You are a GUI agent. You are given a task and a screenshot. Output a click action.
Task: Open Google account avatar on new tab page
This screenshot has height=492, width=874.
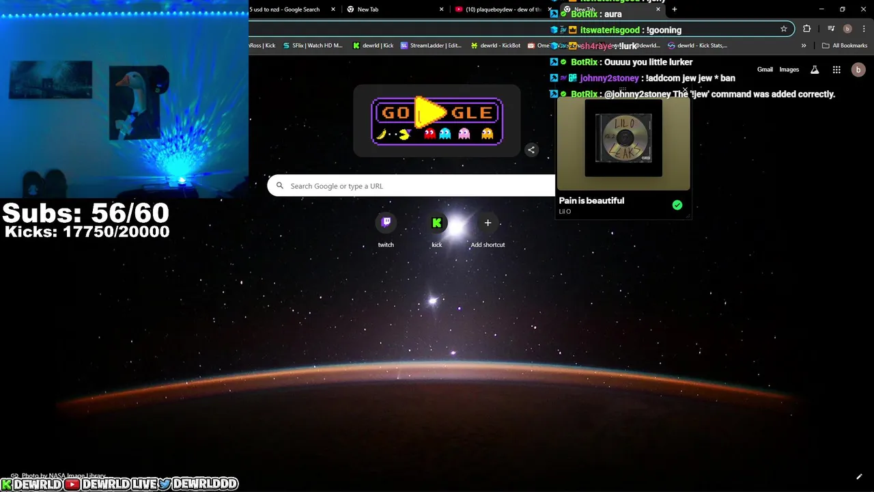tap(858, 70)
